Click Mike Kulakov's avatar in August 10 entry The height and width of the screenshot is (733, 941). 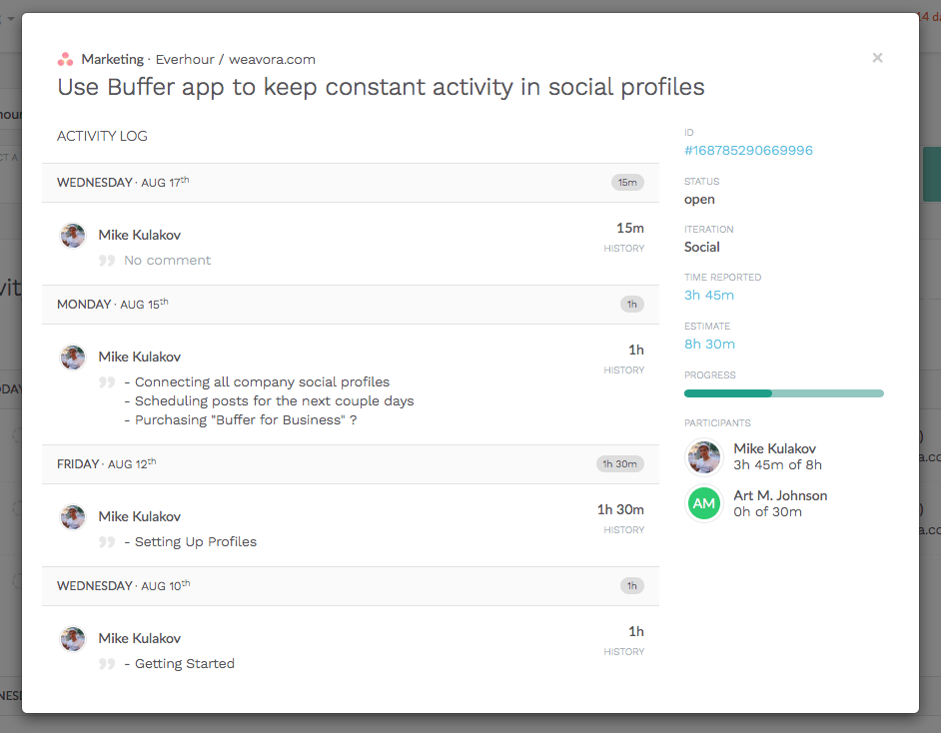[x=73, y=639]
